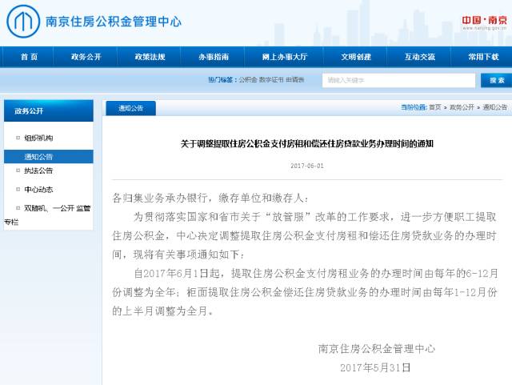Click the article date 2017-06-01

(307, 166)
